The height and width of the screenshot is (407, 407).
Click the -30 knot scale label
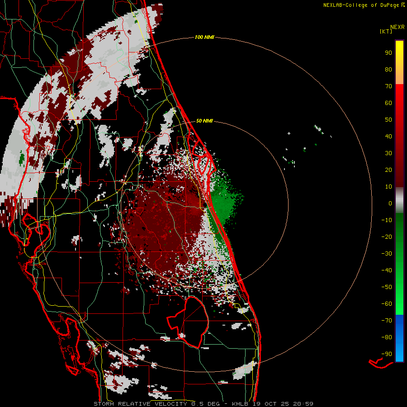[x=387, y=254]
